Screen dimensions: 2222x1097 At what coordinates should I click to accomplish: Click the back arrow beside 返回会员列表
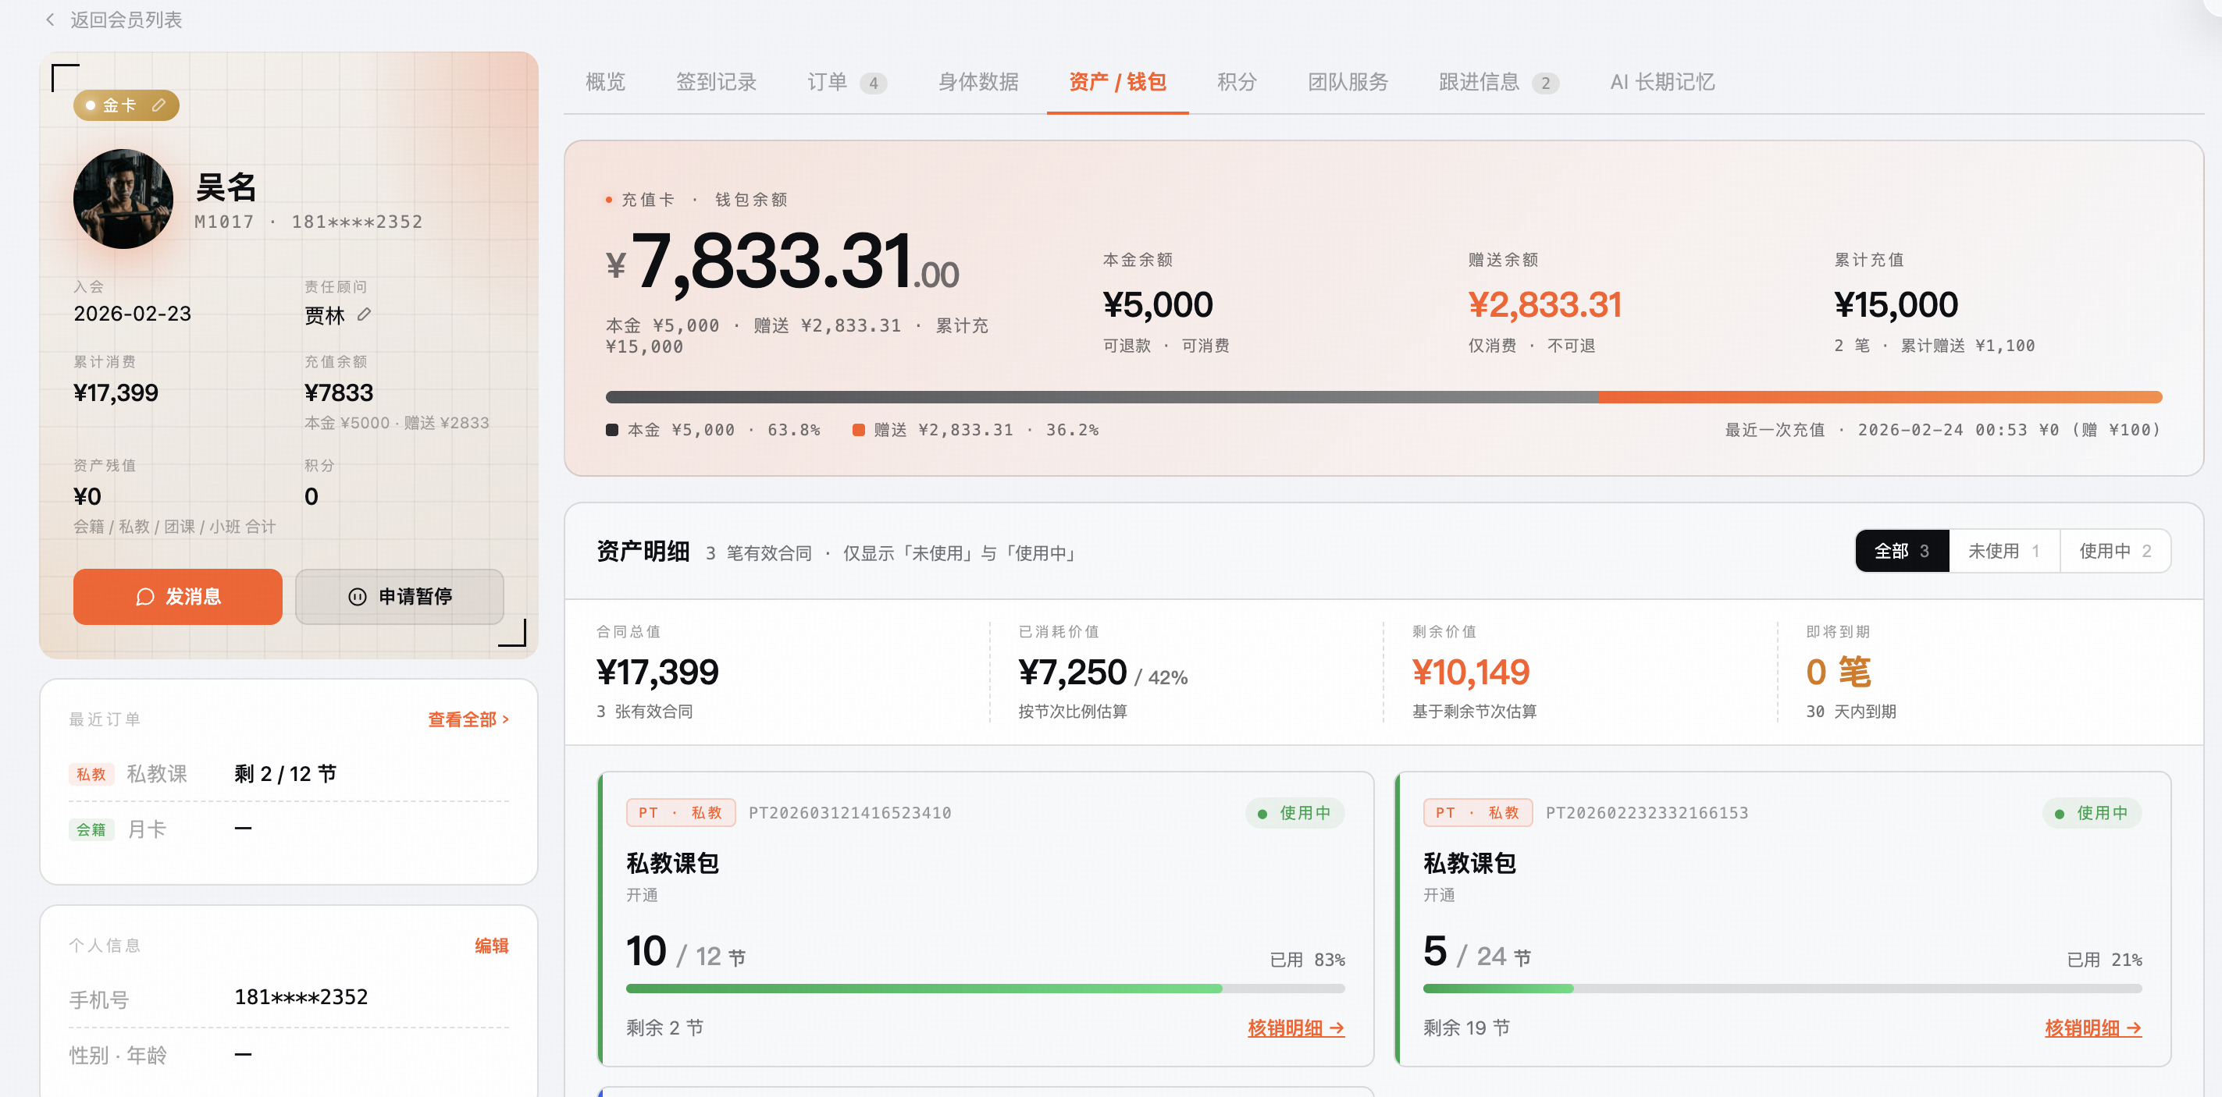pos(50,20)
